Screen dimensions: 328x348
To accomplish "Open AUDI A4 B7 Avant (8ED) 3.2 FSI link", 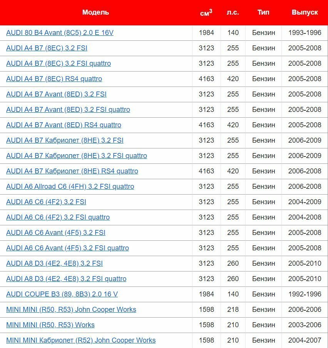I will (x=56, y=94).
